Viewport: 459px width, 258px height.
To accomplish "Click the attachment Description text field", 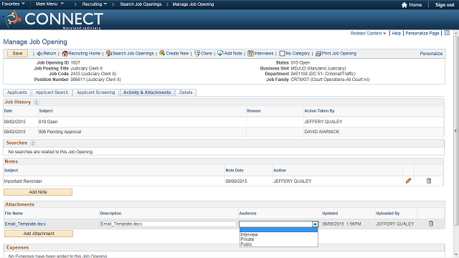I will click(168, 224).
